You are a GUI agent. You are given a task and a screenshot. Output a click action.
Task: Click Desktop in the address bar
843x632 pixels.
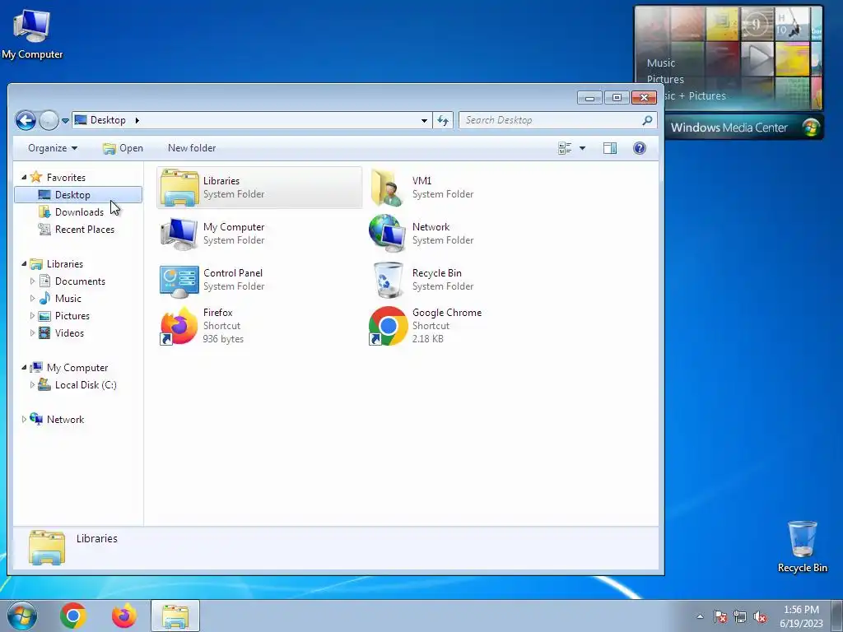[108, 120]
